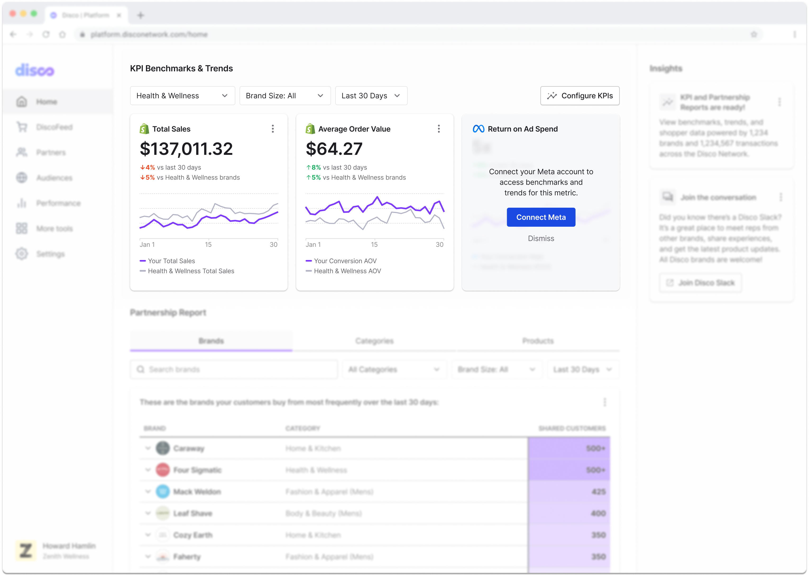The image size is (809, 576).
Task: Open Partnership Report Last 30 Days dropdown
Action: pos(583,370)
